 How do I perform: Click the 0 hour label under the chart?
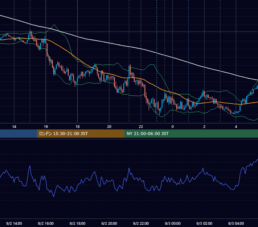coord(173,127)
